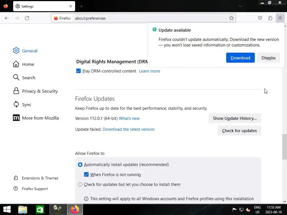This screenshot has height=215, width=287.
Task: Select Automatically install updates radio button
Action: [80, 165]
